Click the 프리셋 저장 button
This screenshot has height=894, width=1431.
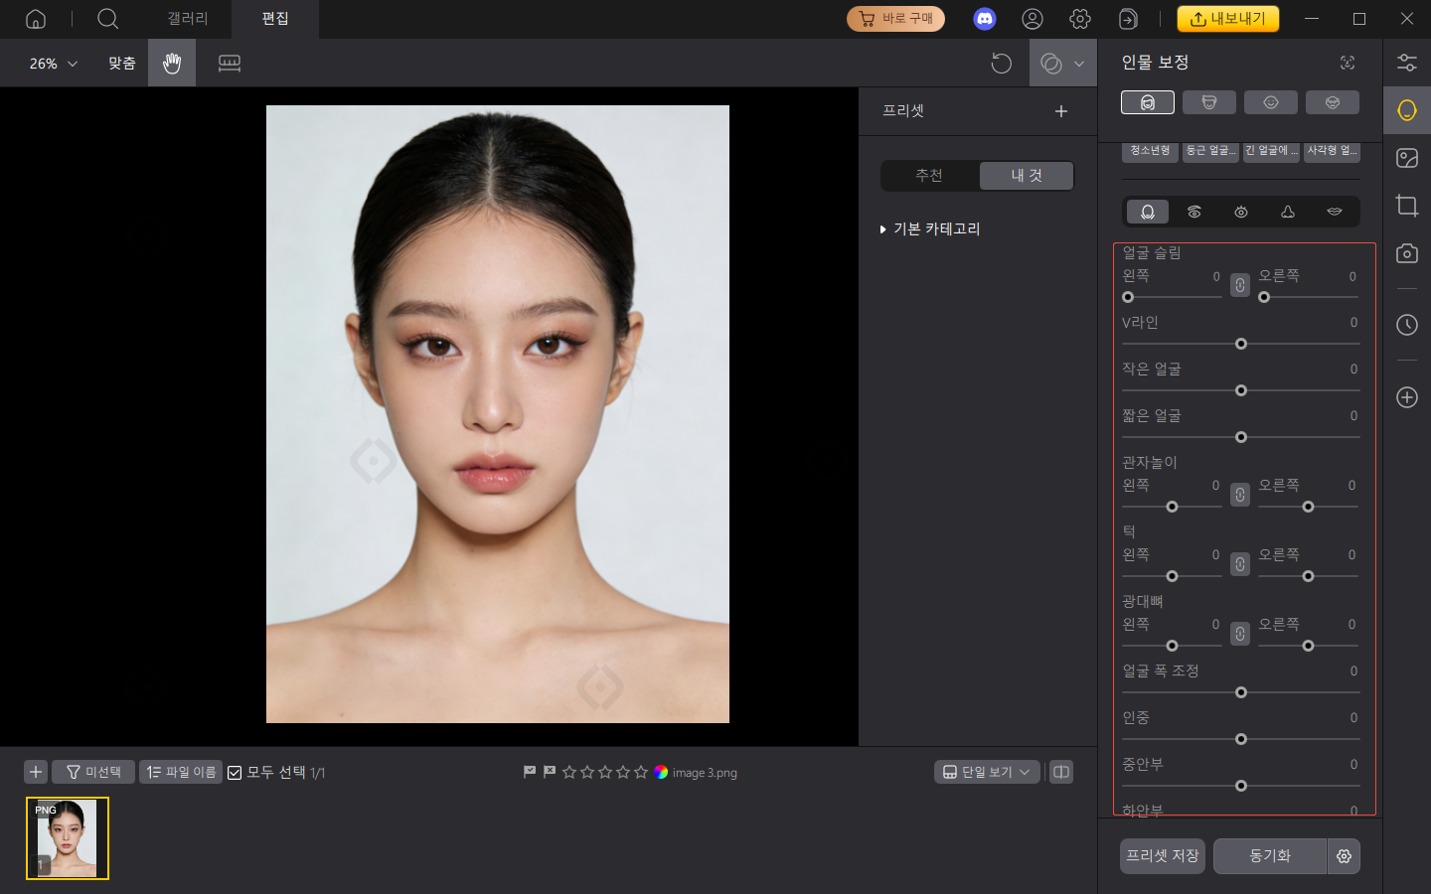(1161, 855)
